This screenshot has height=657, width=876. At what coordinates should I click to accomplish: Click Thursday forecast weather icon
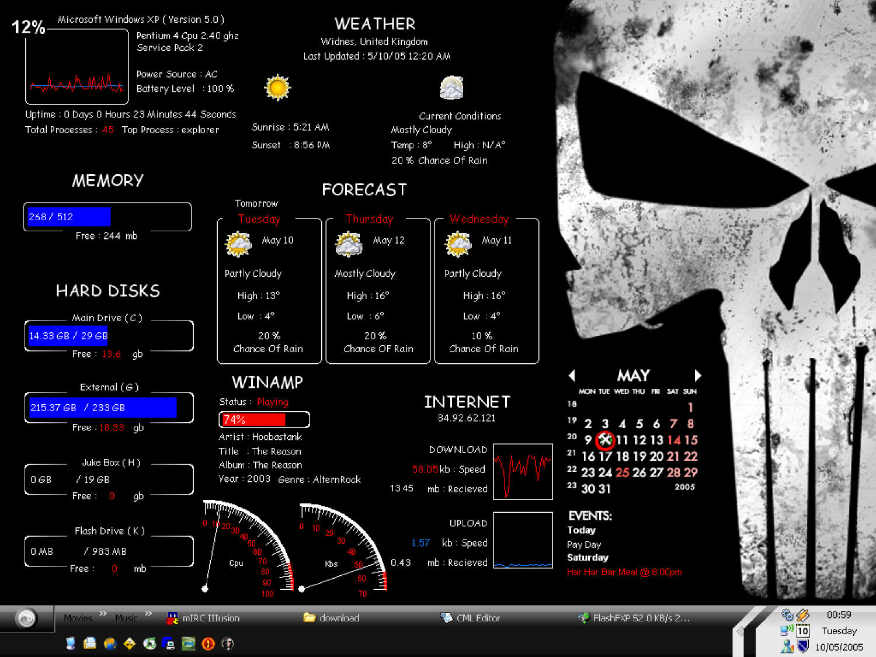tap(349, 244)
